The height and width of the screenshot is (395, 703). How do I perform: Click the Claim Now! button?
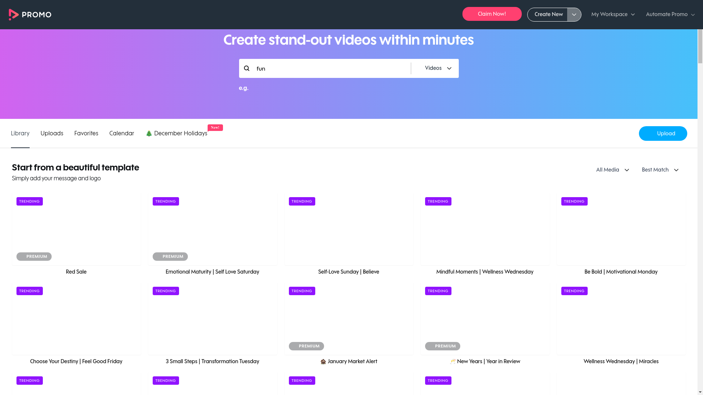pyautogui.click(x=492, y=14)
